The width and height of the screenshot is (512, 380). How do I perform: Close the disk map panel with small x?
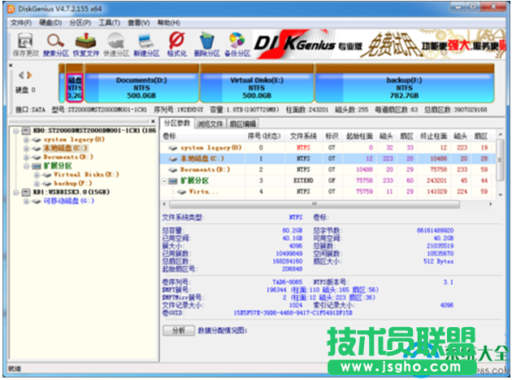tap(11, 65)
